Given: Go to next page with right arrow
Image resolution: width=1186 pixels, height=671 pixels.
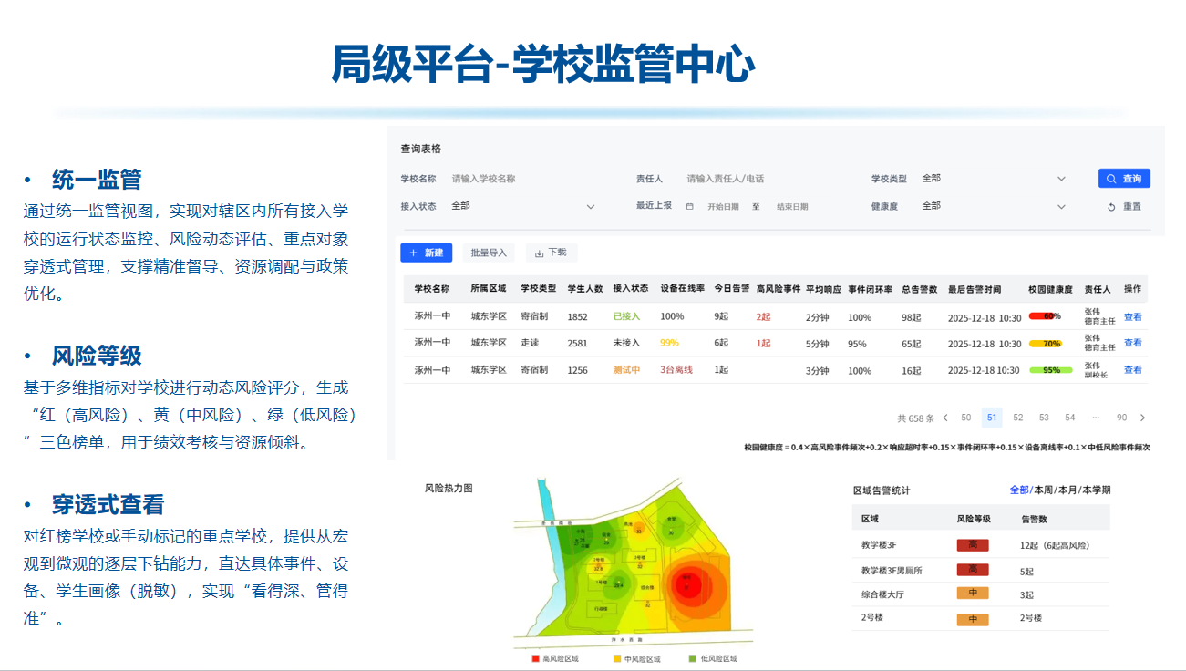Looking at the screenshot, I should click(1142, 418).
